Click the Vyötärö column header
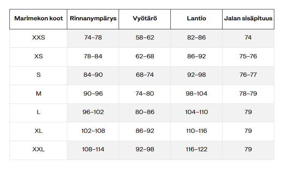This screenshot has width=286, height=175. [x=145, y=18]
